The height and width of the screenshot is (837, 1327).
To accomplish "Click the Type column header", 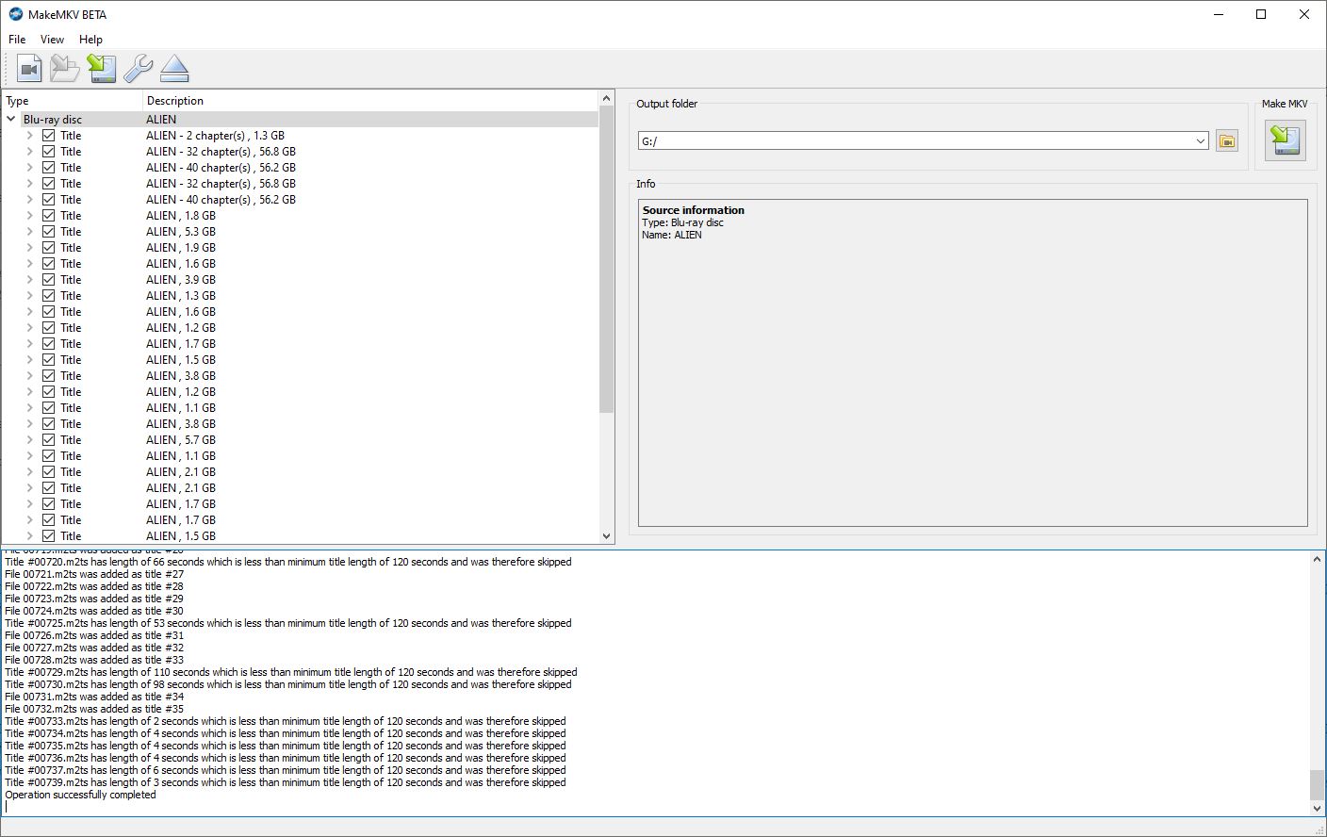I will tap(72, 101).
